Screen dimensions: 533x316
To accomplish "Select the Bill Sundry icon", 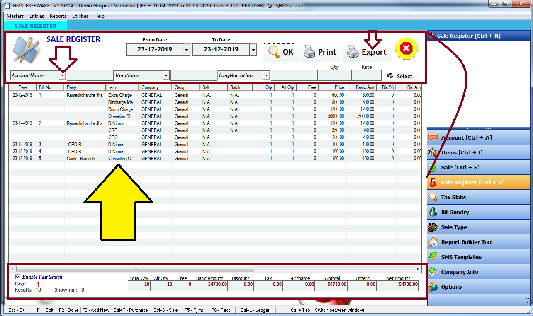I will coord(433,212).
